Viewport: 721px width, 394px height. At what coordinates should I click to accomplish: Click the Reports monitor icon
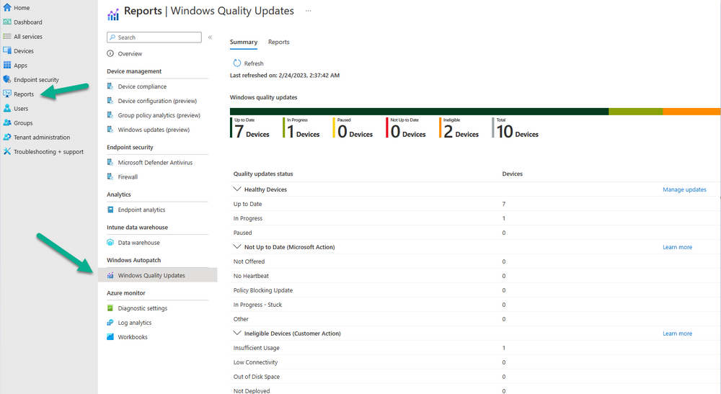(7, 94)
